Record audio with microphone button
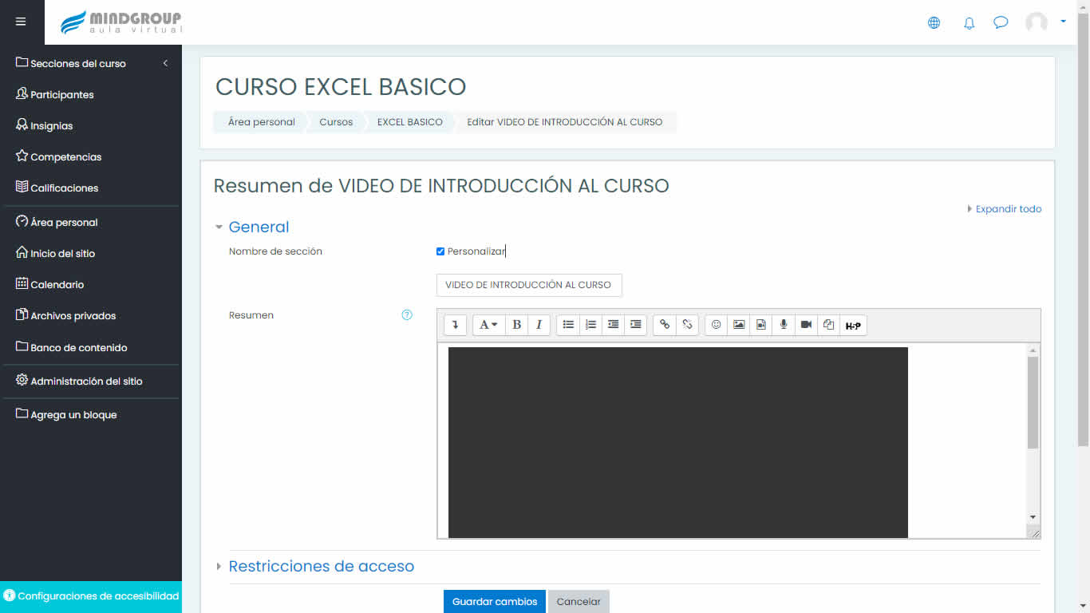This screenshot has width=1090, height=613. [x=784, y=325]
